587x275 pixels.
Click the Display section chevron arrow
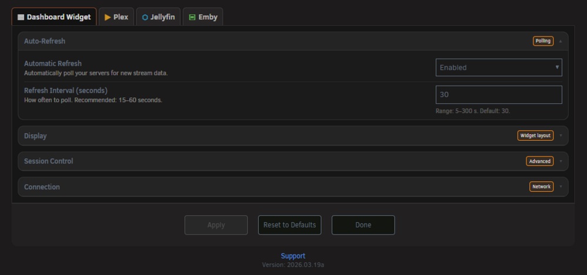click(x=561, y=135)
